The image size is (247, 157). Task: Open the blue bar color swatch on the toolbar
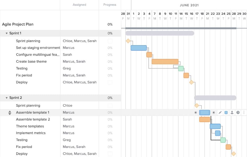226,112
